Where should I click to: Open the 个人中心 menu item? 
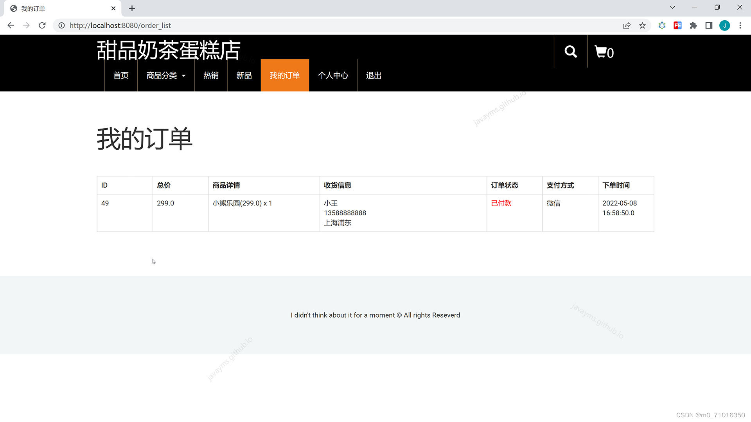click(333, 75)
